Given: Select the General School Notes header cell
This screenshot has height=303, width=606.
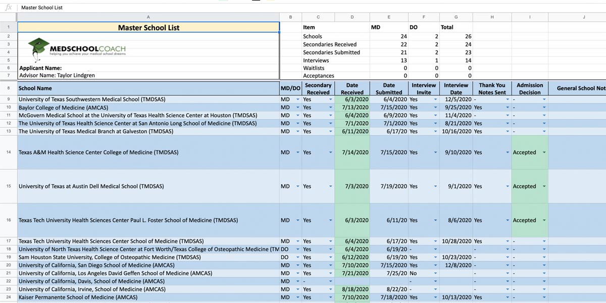Looking at the screenshot, I should click(x=577, y=88).
